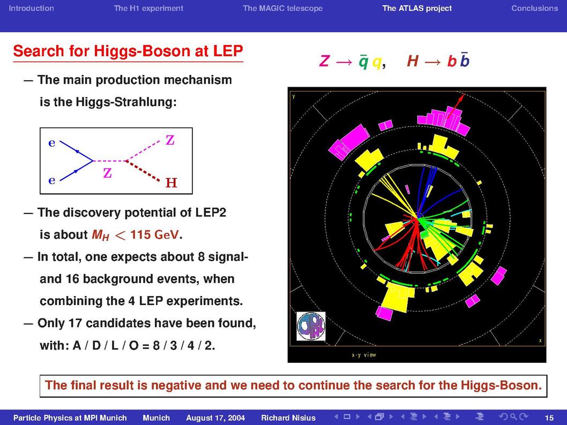This screenshot has width=567, height=425.
Task: Click the stacked frames navigation icon
Action: (379, 416)
